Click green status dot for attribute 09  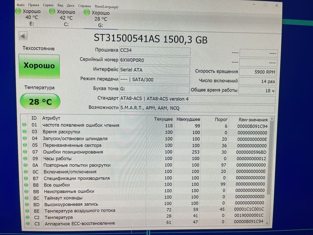[x=25, y=158]
